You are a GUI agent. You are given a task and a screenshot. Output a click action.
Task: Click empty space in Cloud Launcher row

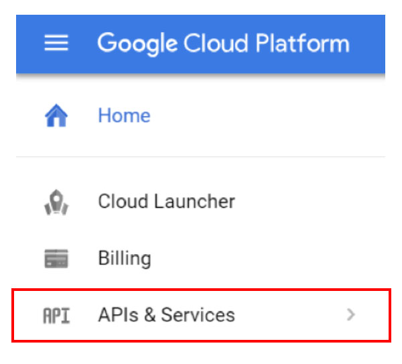click(308, 201)
